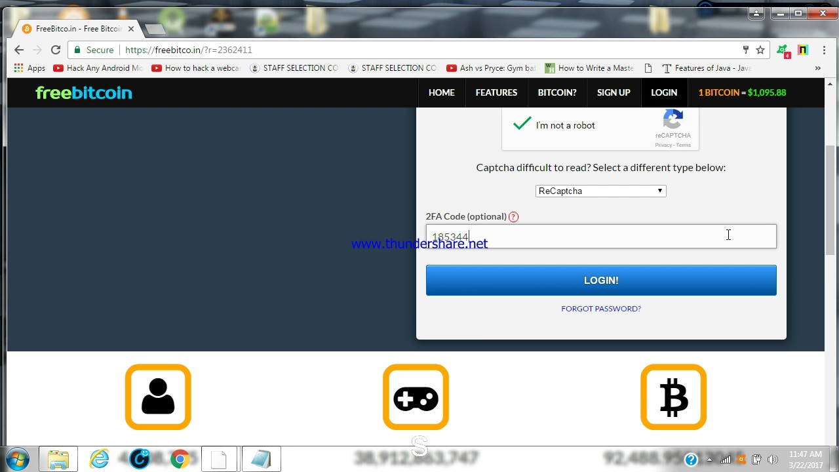Open SIGN UP in site navigation
Viewport: 839px width, 472px height.
point(614,92)
